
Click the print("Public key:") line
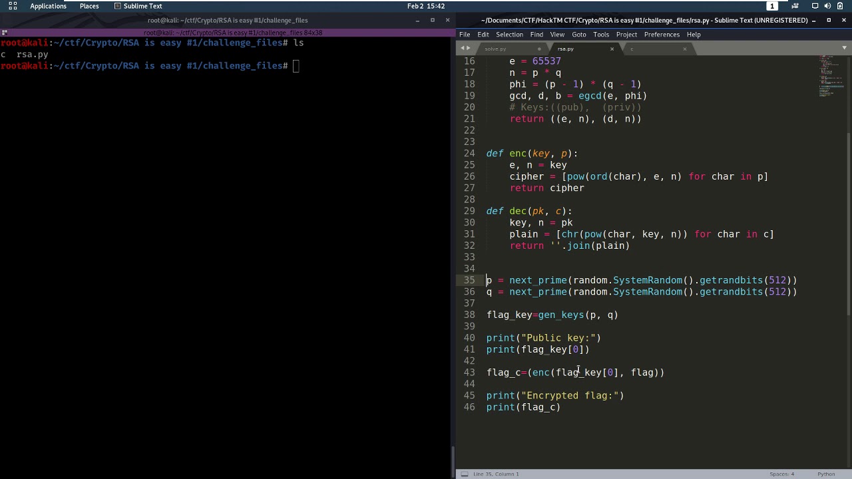pyautogui.click(x=543, y=338)
